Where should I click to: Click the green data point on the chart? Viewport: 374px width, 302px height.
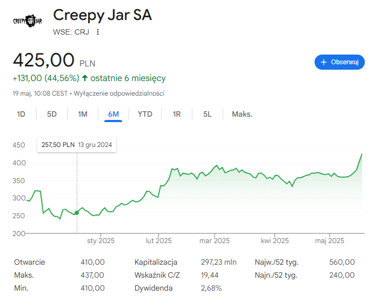pos(77,213)
